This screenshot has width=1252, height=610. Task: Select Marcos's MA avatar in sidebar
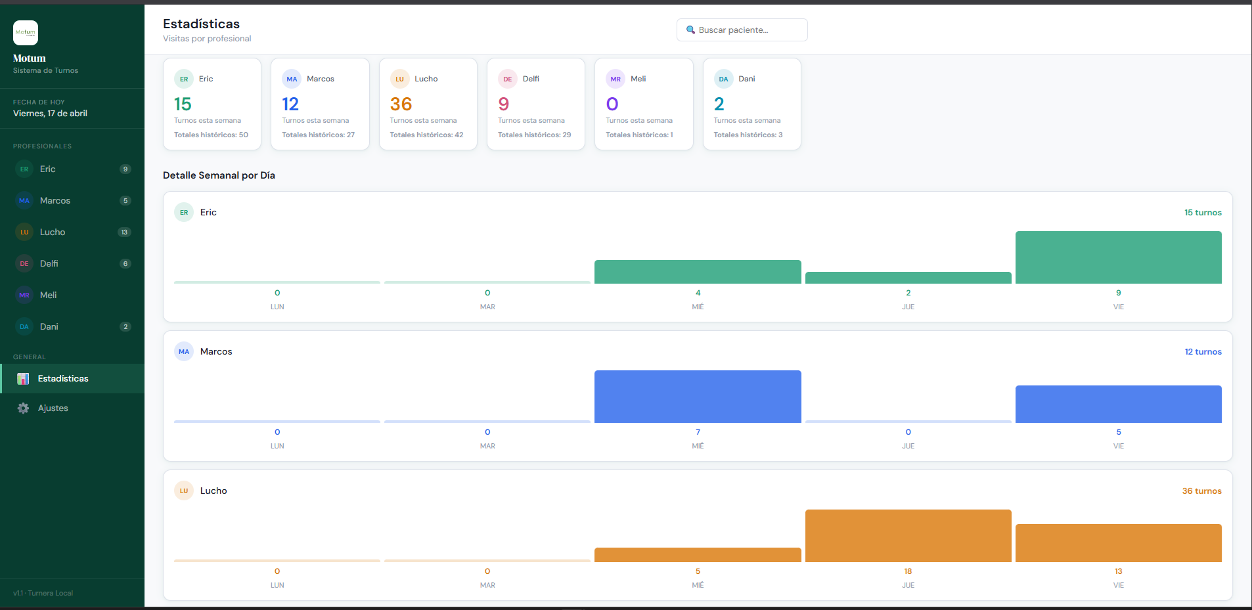tap(24, 201)
